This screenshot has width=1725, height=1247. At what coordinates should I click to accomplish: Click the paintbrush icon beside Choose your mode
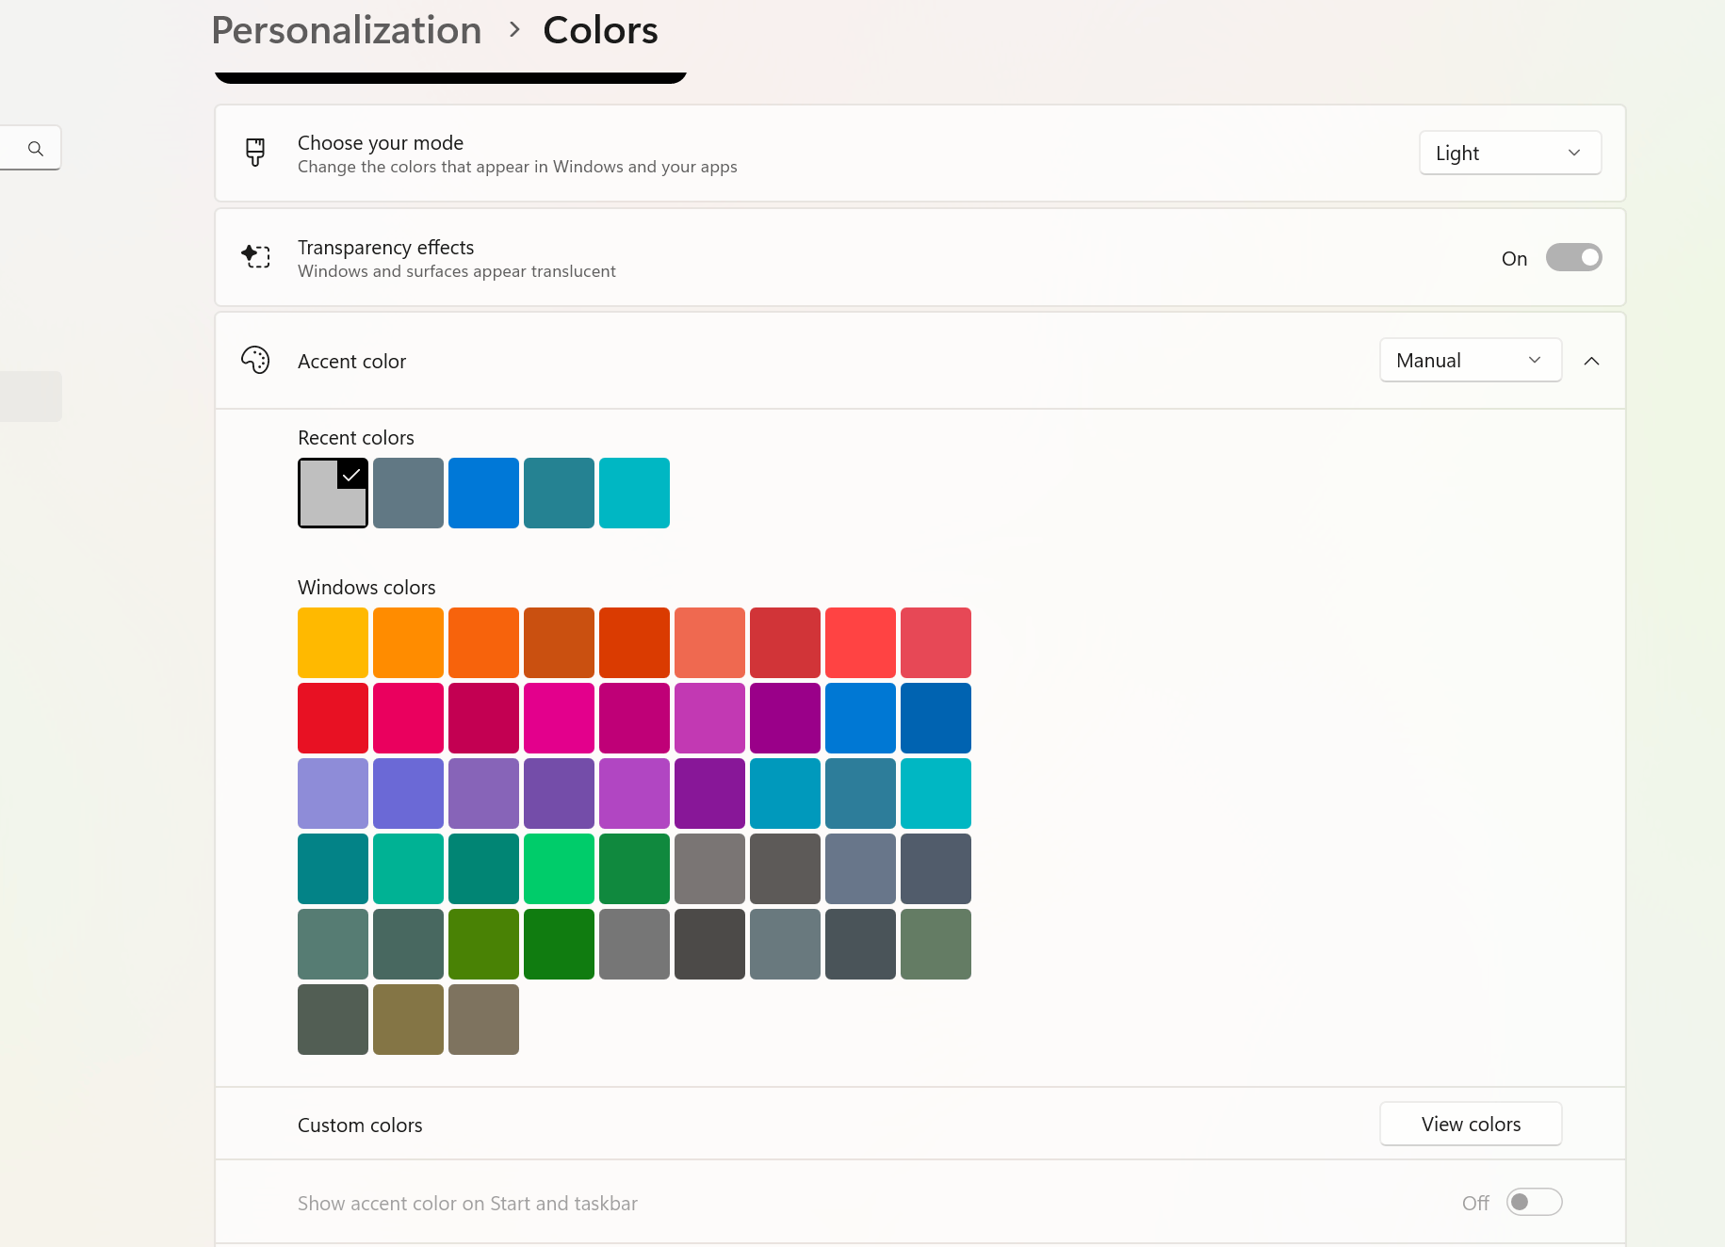255,153
